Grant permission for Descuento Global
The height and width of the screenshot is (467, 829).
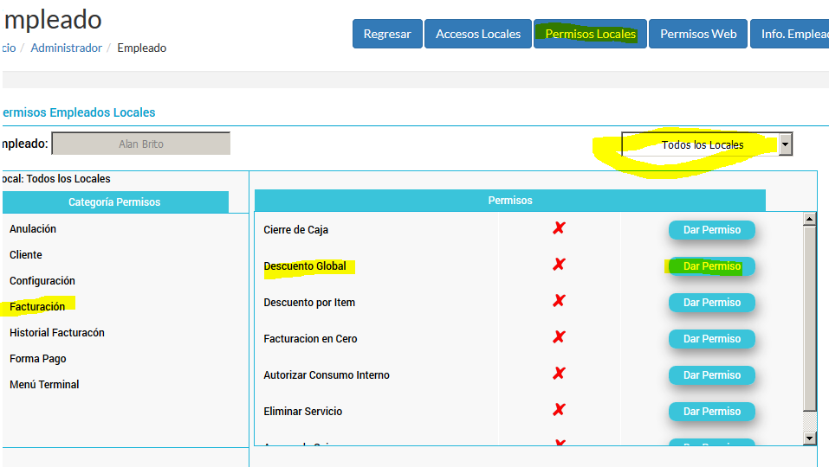point(712,266)
